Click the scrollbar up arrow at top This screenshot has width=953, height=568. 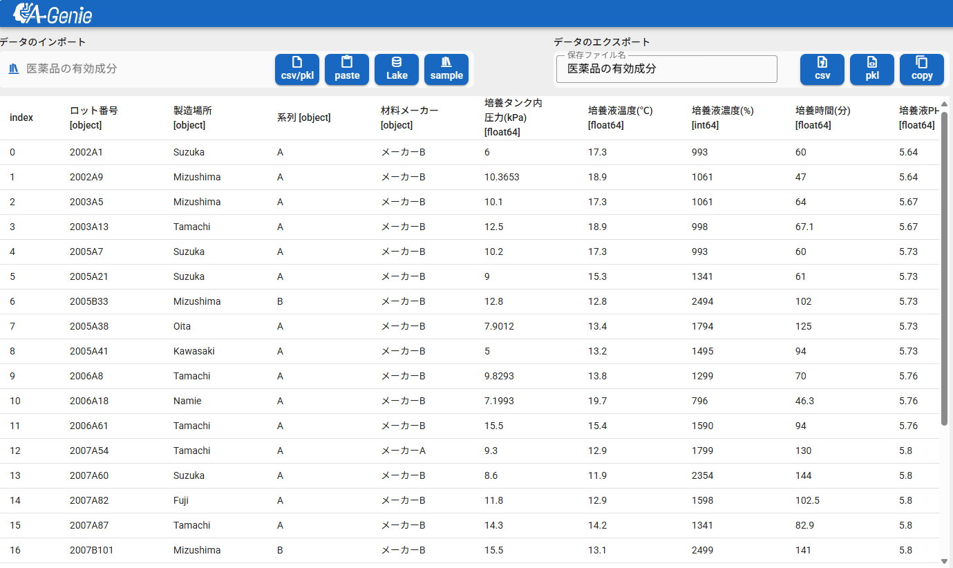tap(945, 104)
